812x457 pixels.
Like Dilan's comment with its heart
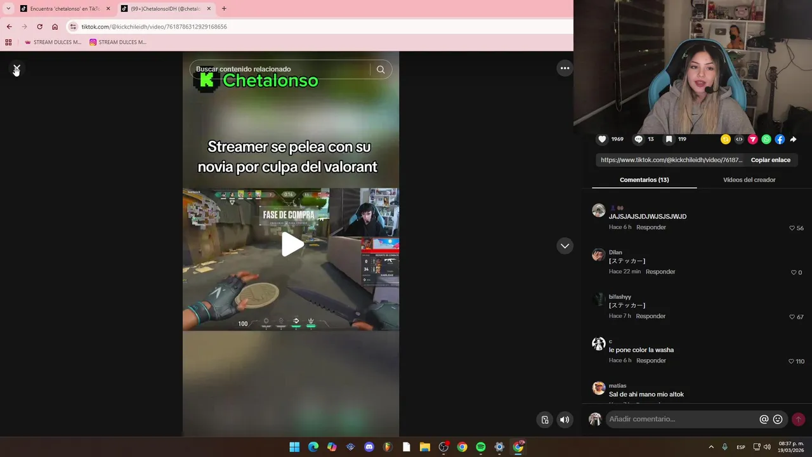(x=794, y=272)
